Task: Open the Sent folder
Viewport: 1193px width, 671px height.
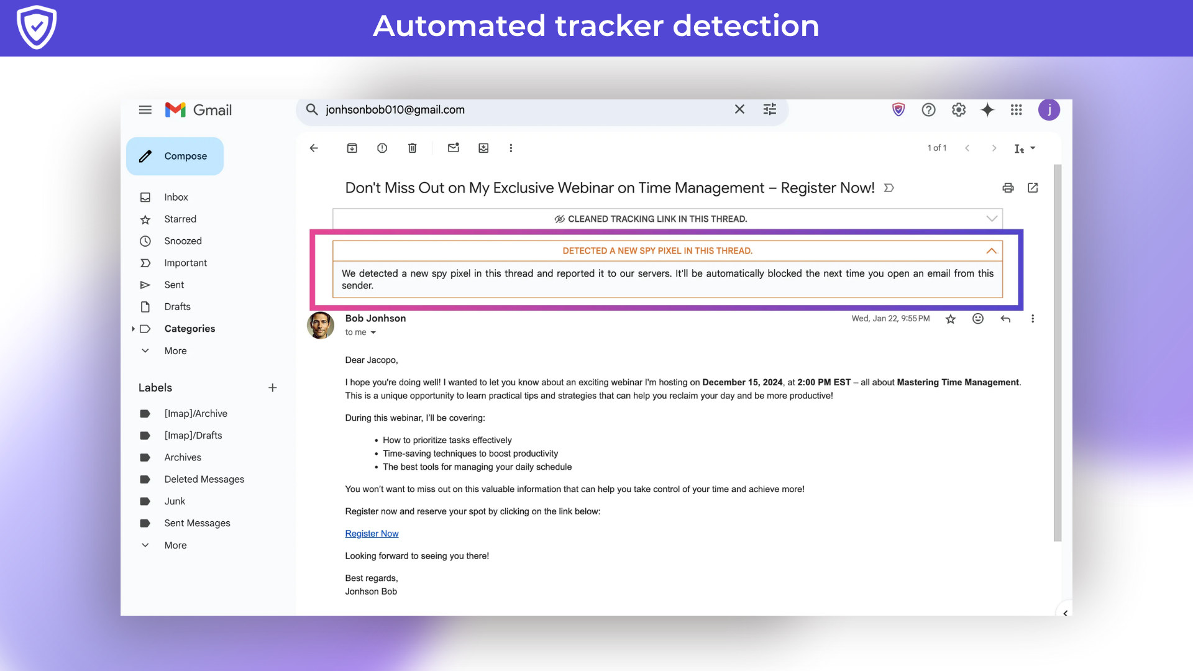Action: [x=174, y=285]
